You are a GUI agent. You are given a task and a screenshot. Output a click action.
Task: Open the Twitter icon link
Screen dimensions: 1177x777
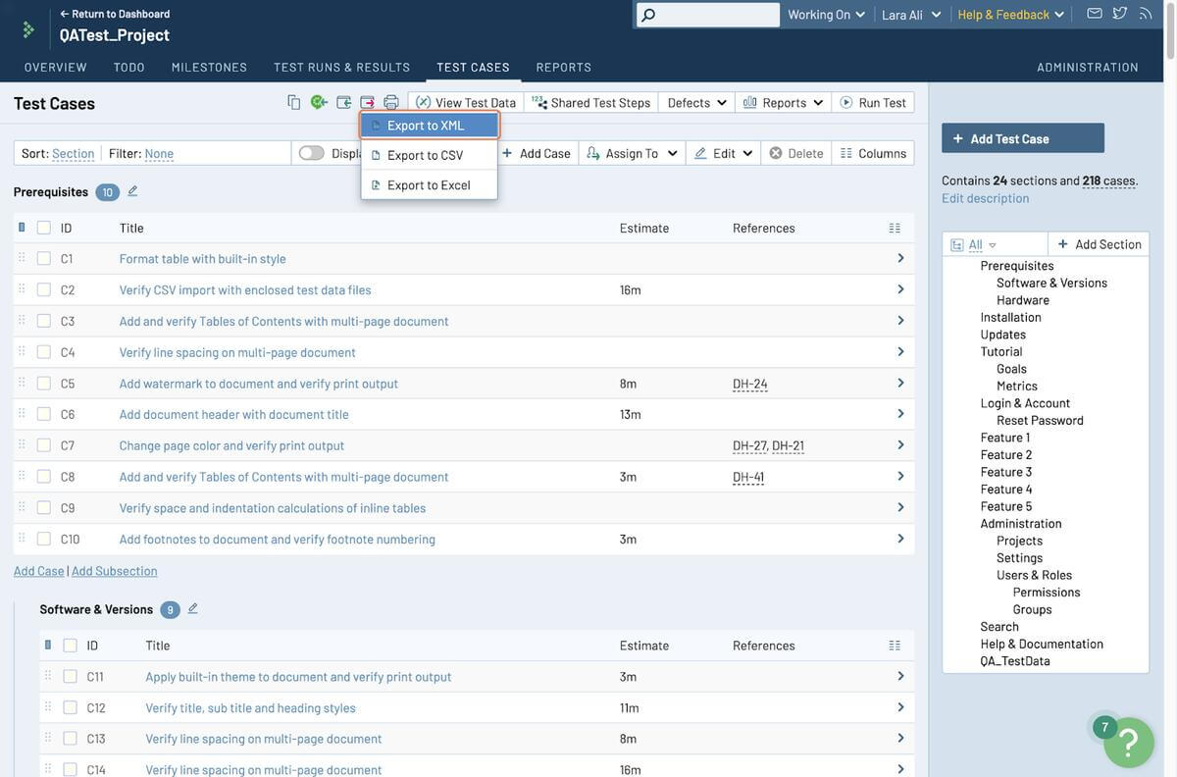coord(1120,14)
